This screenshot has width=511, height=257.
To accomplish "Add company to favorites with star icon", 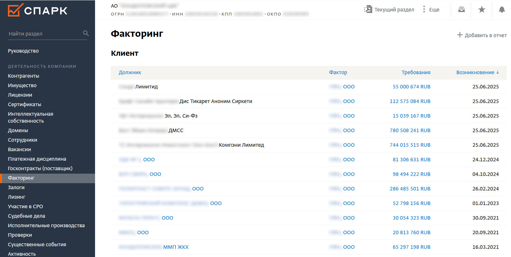I will point(482,10).
